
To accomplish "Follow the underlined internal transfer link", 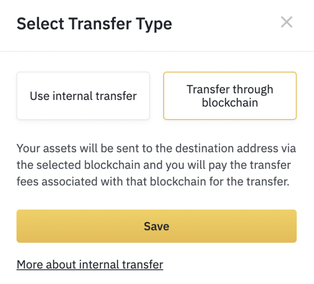I will click(90, 264).
